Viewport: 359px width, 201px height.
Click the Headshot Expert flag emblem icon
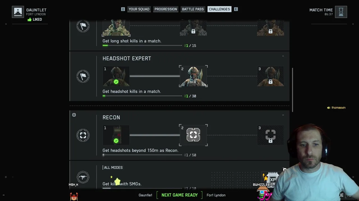tap(83, 76)
